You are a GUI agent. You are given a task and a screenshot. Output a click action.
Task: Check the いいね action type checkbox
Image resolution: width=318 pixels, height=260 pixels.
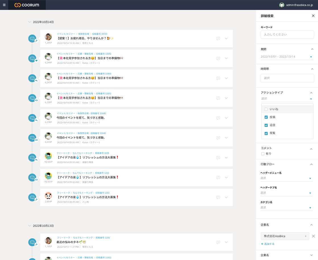266,109
